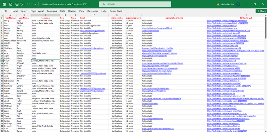Viewport: 267px width, 132px height.
Task: Open the shubhampatel91@gmail.com email link
Action: point(92,48)
